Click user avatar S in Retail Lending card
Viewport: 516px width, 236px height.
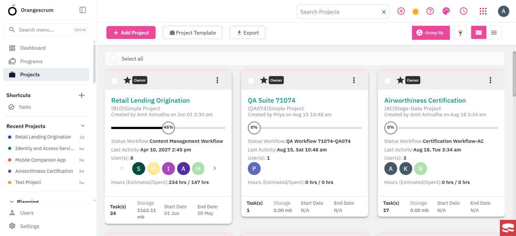click(139, 169)
